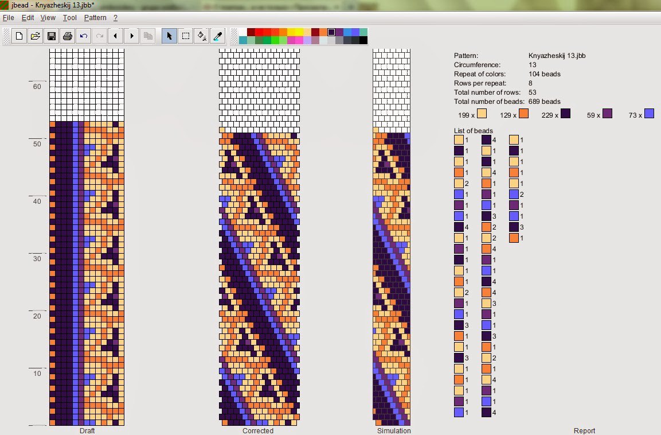Open the Tool menu

[x=69, y=18]
